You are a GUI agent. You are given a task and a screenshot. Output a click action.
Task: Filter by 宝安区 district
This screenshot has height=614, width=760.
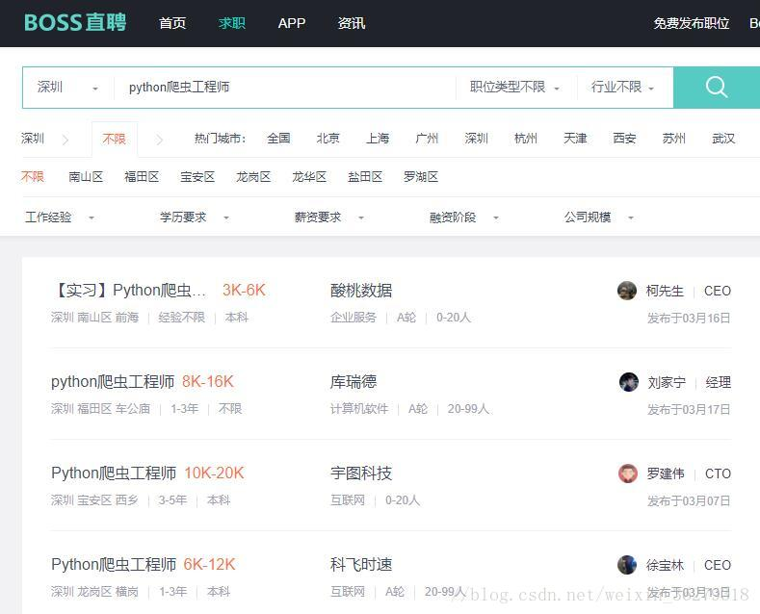tap(197, 177)
